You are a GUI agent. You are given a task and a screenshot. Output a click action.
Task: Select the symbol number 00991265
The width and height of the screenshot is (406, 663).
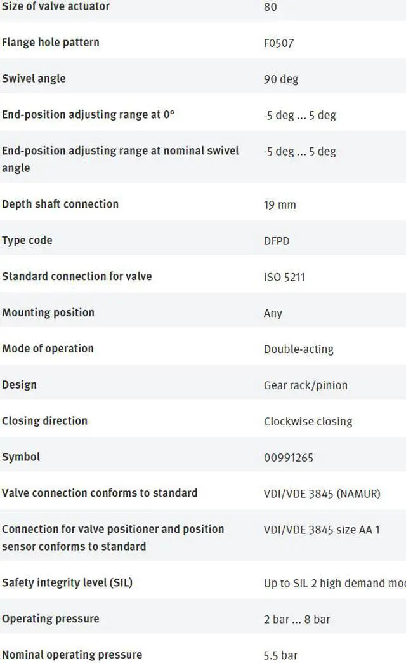[x=289, y=458]
